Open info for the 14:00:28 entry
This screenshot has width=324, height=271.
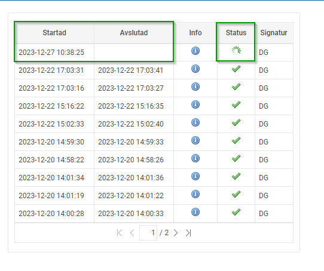tap(195, 212)
